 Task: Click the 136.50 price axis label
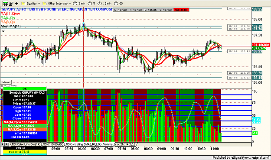[257, 67]
